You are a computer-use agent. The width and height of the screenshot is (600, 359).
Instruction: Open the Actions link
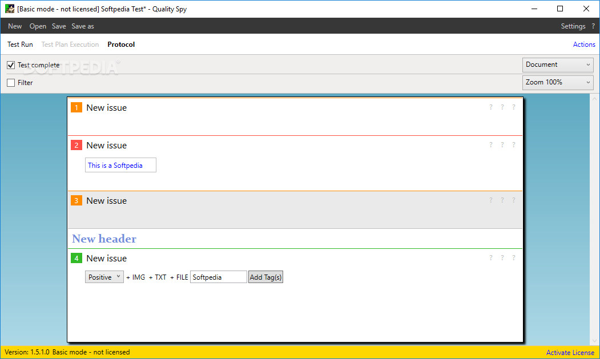point(584,45)
